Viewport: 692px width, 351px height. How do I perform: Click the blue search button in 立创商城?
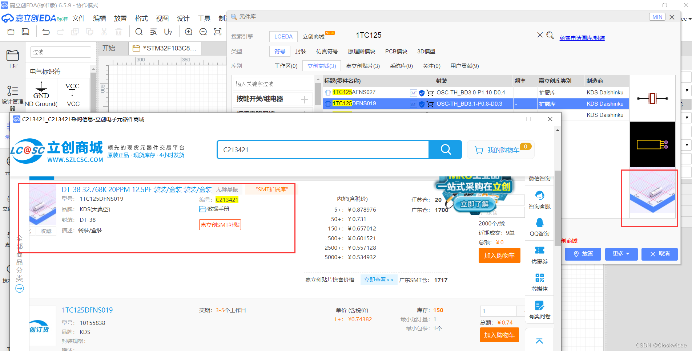tap(445, 150)
